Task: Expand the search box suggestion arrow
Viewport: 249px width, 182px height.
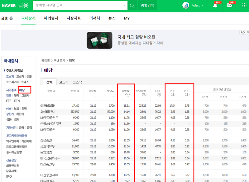Action: [124, 5]
